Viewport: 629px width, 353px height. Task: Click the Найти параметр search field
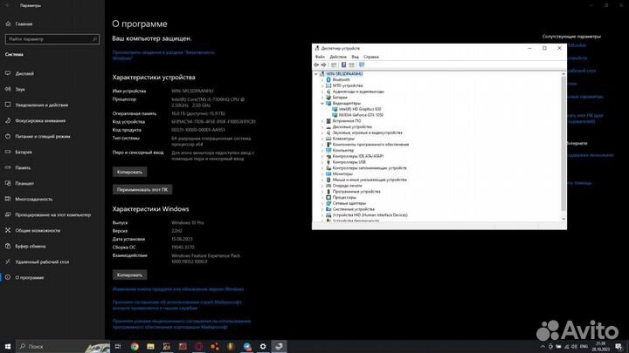point(52,39)
